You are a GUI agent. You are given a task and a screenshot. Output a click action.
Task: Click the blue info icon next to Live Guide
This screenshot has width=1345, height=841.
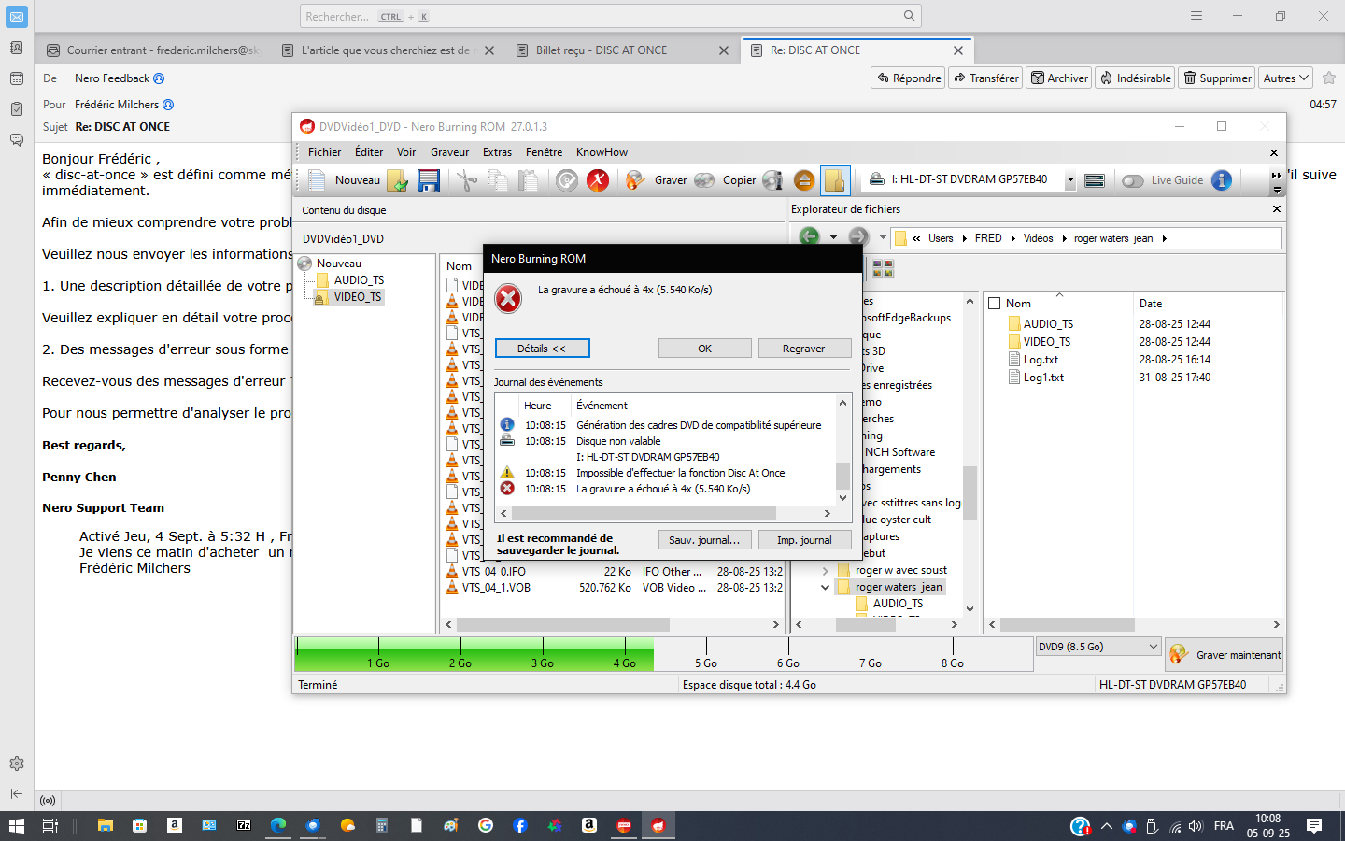click(1222, 180)
